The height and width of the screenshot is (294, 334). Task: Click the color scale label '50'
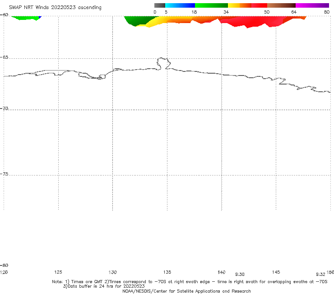267,12
